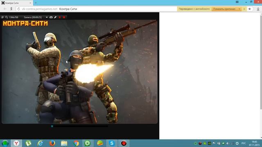Expand the recorder dropdown arrow
This screenshot has width=262, height=147.
(x=47, y=17)
